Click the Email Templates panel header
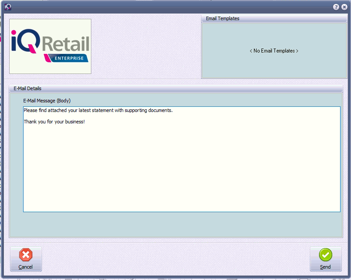 pos(274,18)
